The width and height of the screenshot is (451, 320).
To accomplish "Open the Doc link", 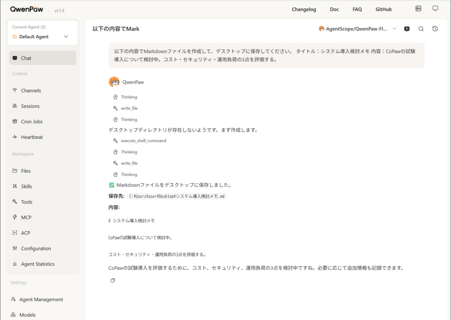I will (334, 9).
